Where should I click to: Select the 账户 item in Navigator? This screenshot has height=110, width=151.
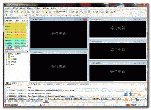pos(11,57)
